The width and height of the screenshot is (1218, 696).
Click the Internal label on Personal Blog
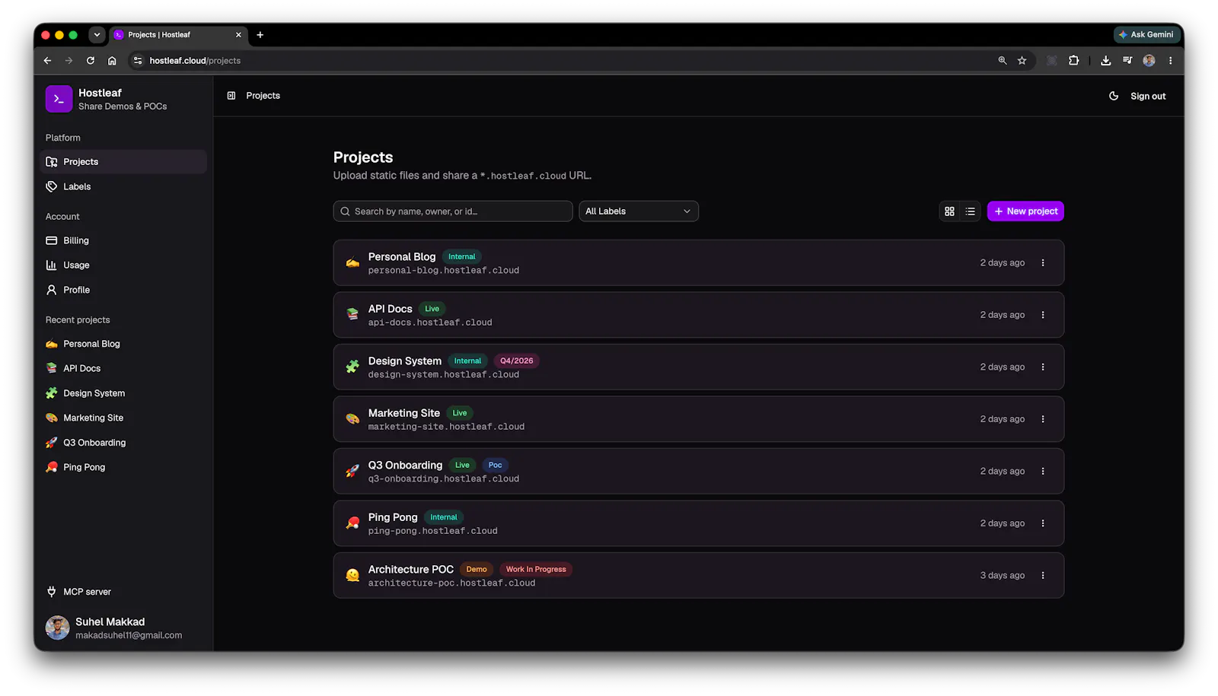[462, 257]
